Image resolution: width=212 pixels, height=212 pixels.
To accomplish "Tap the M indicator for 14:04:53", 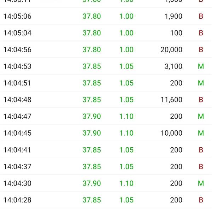I will click(201, 66).
